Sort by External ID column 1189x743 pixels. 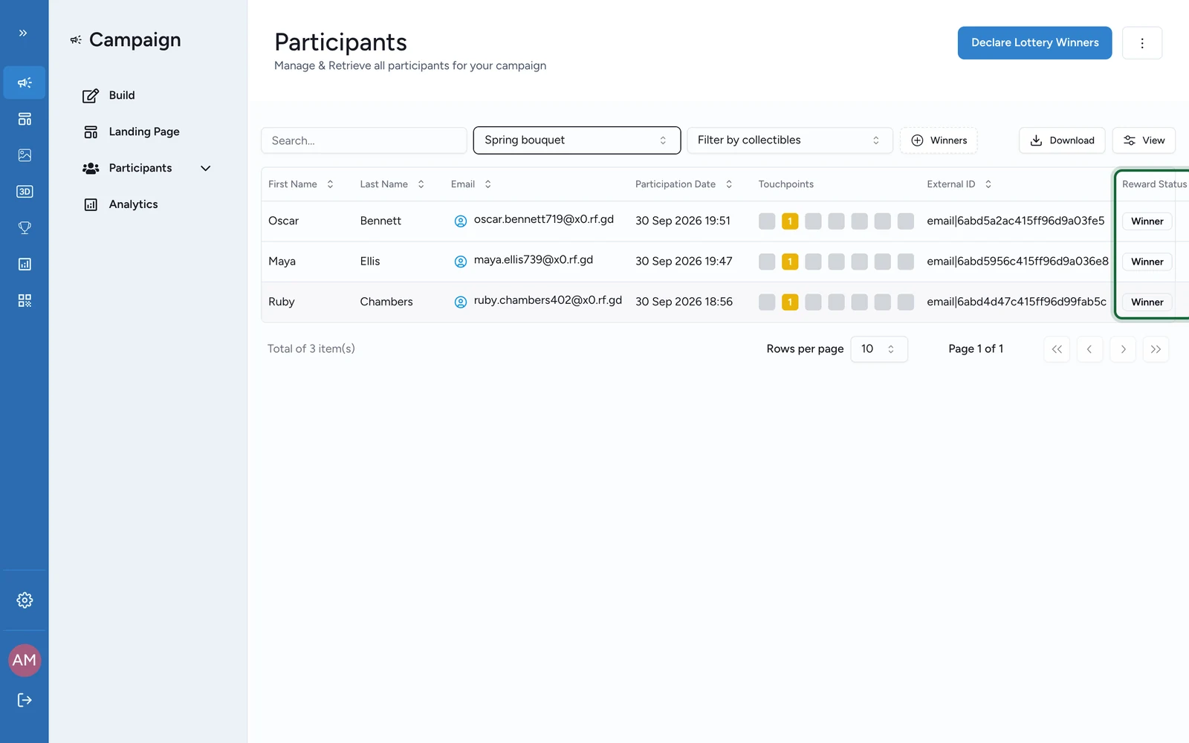(x=959, y=184)
